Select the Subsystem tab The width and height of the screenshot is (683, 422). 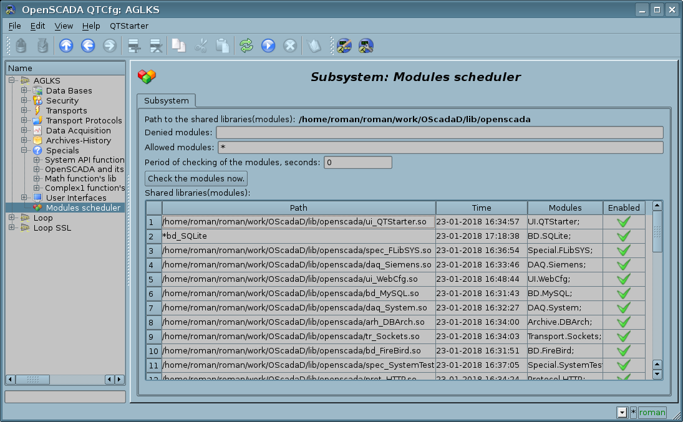coord(167,100)
